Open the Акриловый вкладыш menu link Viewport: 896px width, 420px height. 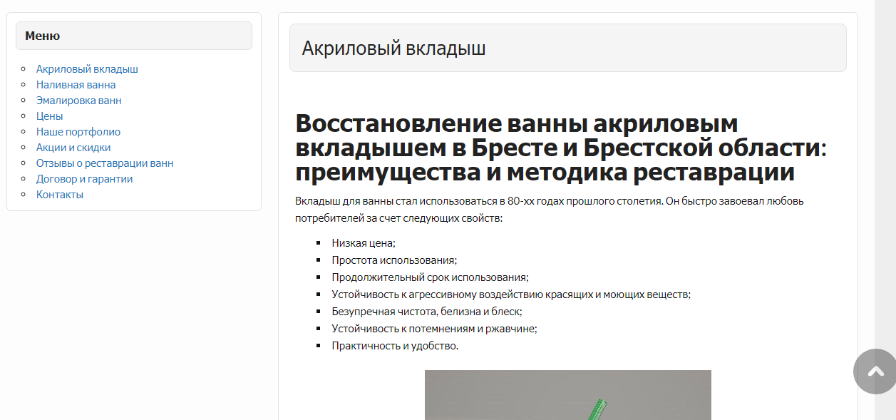pyautogui.click(x=87, y=69)
